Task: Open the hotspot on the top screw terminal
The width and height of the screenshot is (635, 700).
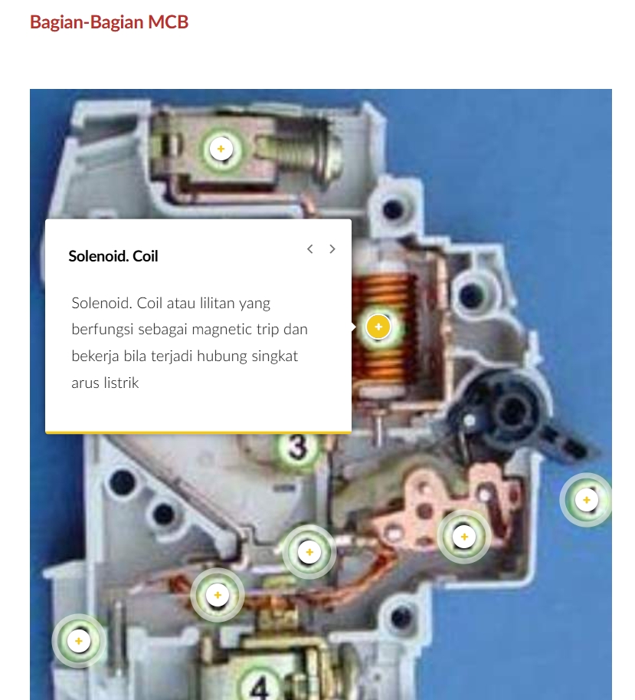Action: tap(221, 149)
